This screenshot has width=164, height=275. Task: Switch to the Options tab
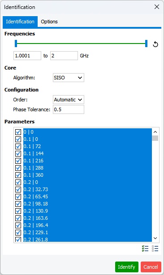(x=49, y=22)
